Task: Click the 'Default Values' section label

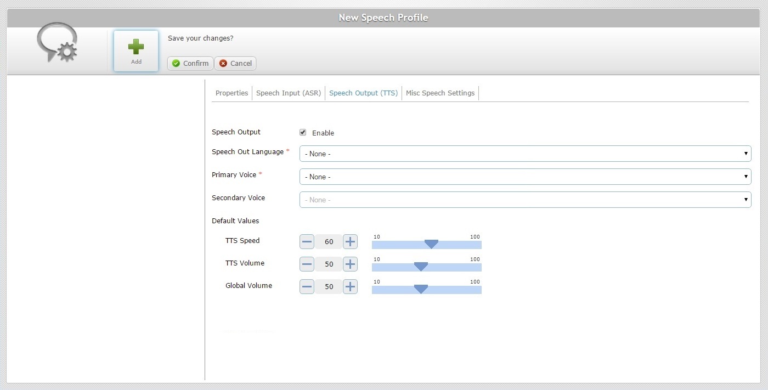Action: pyautogui.click(x=235, y=221)
